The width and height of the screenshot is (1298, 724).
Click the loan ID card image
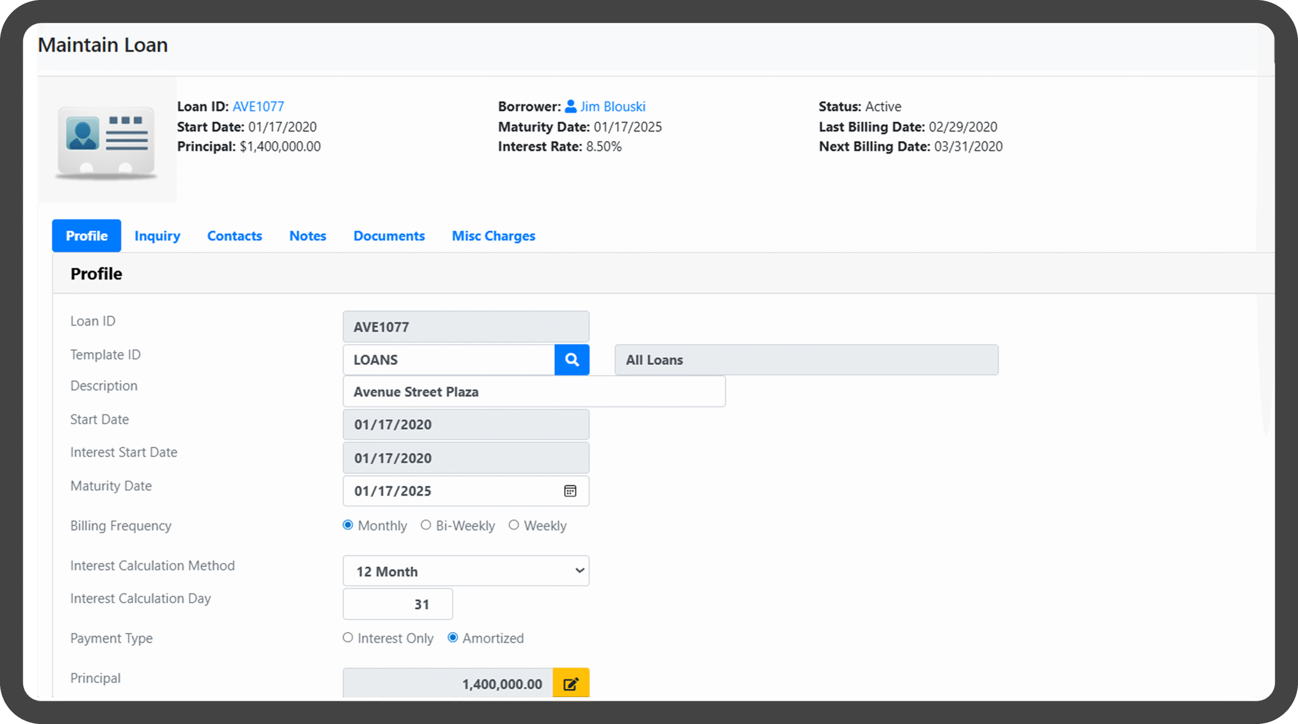(106, 141)
